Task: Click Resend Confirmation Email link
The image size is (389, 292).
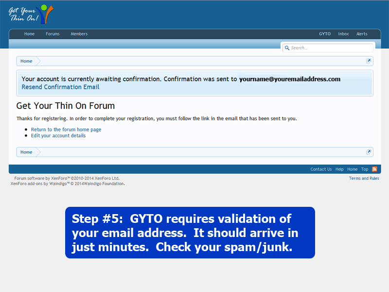Action: (x=60, y=87)
